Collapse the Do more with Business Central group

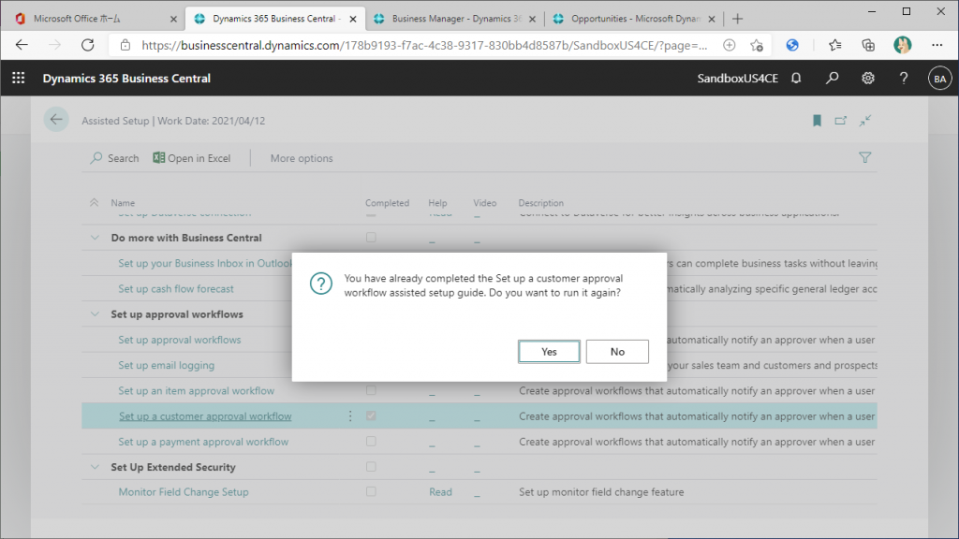95,238
